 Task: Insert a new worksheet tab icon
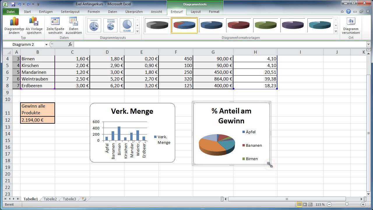point(84,199)
